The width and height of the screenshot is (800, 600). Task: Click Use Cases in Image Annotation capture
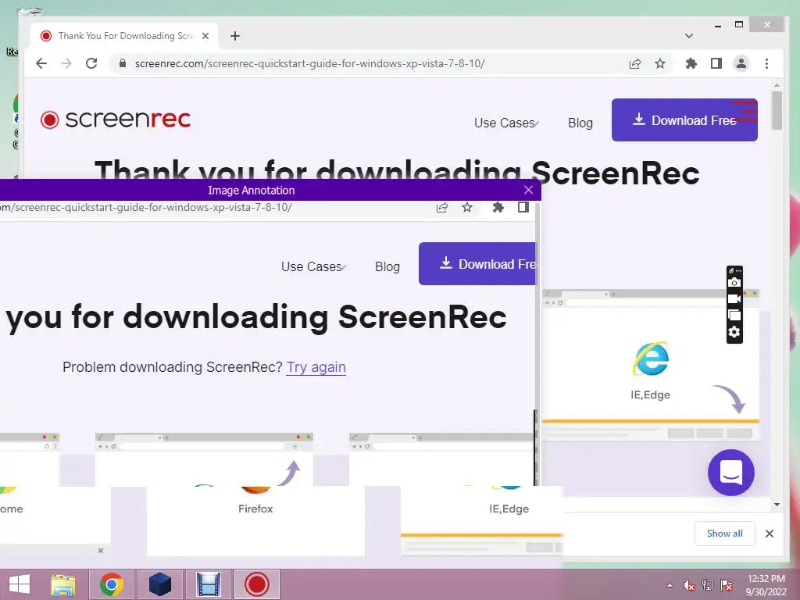[313, 267]
